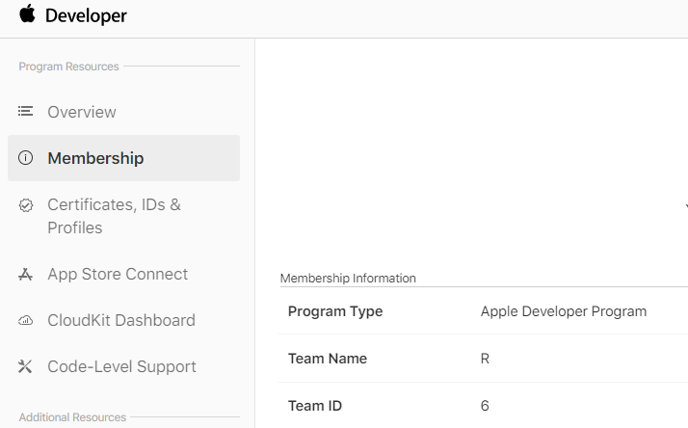Open Code-Level Support page
688x428 pixels.
click(121, 366)
